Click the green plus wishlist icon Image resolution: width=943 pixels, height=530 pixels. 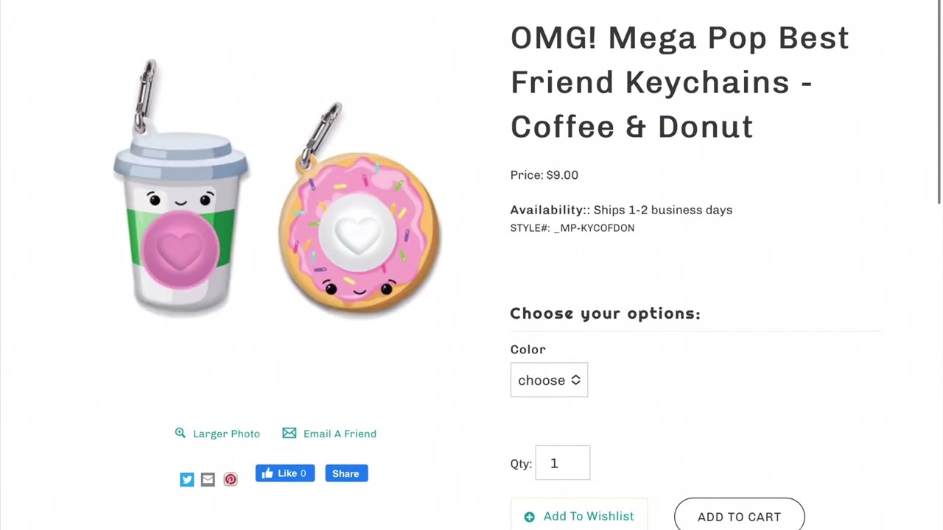coord(529,517)
